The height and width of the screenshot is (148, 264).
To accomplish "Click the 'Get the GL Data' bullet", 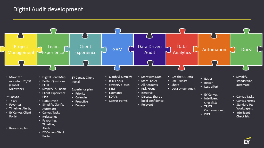I will [182, 77].
